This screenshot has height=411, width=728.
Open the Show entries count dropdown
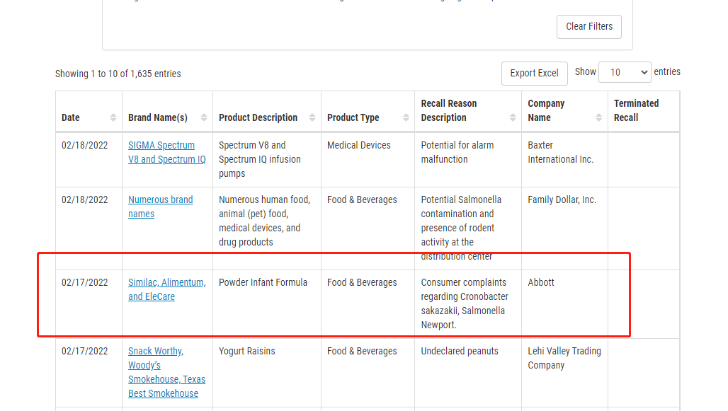coord(625,72)
